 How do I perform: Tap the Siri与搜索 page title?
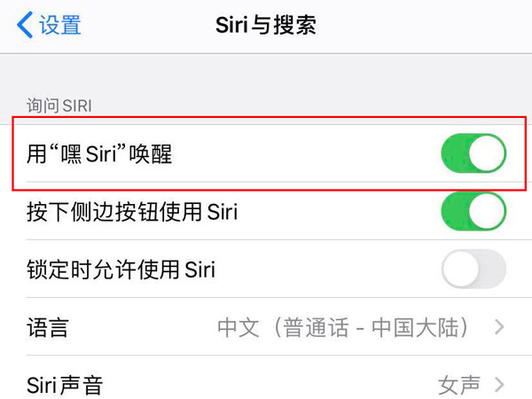click(x=265, y=25)
